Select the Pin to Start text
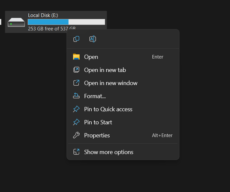This screenshot has height=192, width=230. [x=98, y=122]
